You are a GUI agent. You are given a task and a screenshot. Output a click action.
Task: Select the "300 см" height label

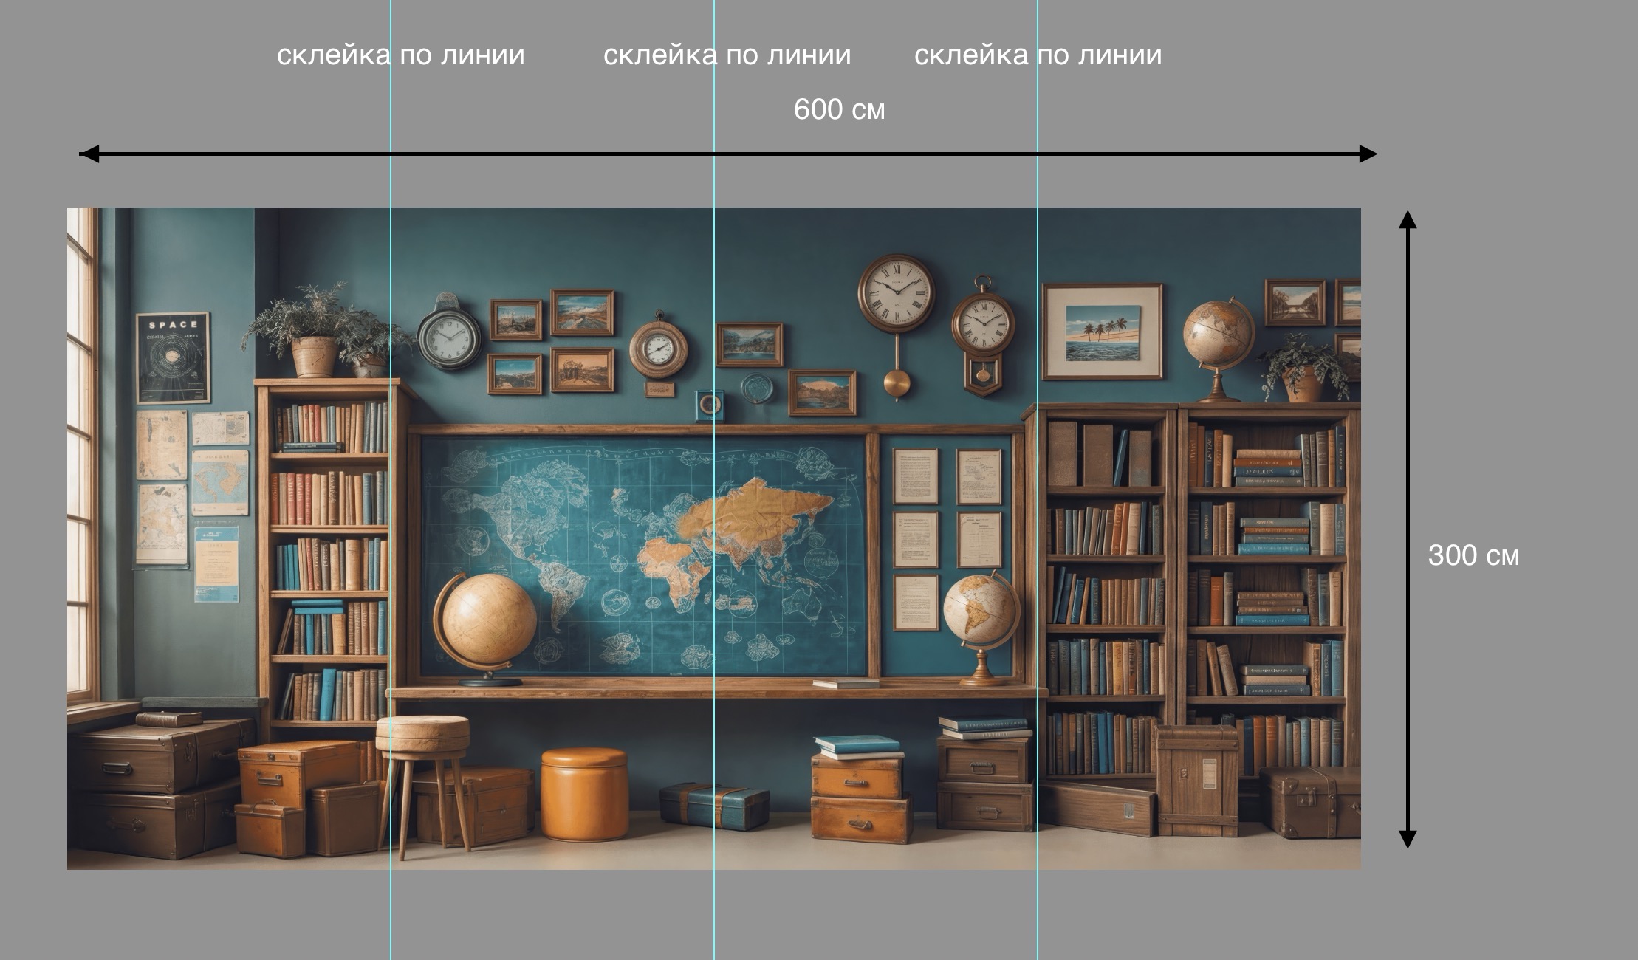(x=1473, y=556)
